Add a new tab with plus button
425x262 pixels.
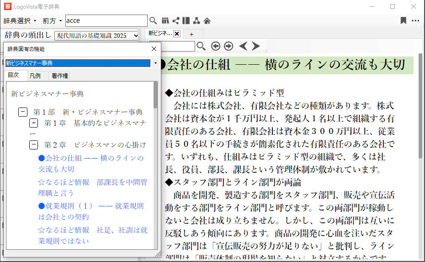(191, 34)
